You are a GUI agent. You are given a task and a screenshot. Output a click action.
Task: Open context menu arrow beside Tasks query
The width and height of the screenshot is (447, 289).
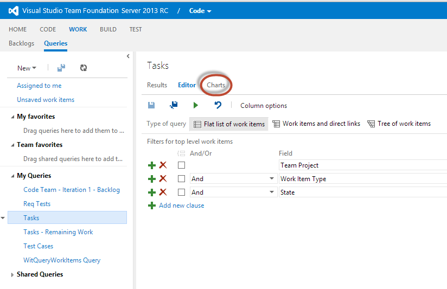(x=3, y=218)
